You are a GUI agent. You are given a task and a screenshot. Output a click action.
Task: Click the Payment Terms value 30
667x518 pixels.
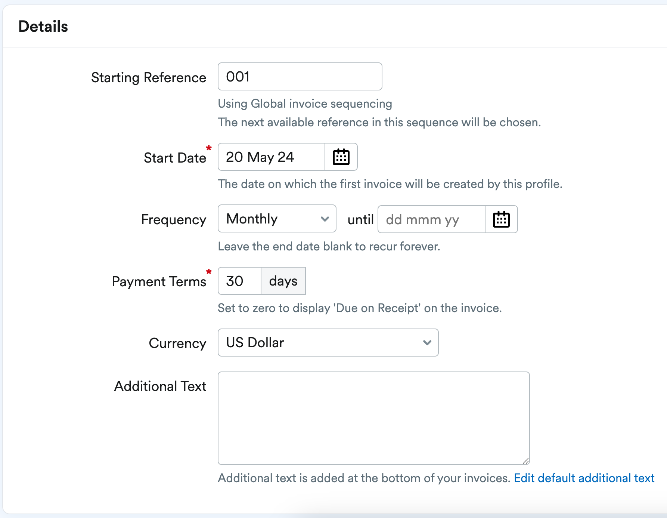click(239, 281)
